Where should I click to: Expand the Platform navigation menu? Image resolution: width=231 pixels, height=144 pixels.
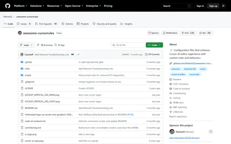[21, 6]
